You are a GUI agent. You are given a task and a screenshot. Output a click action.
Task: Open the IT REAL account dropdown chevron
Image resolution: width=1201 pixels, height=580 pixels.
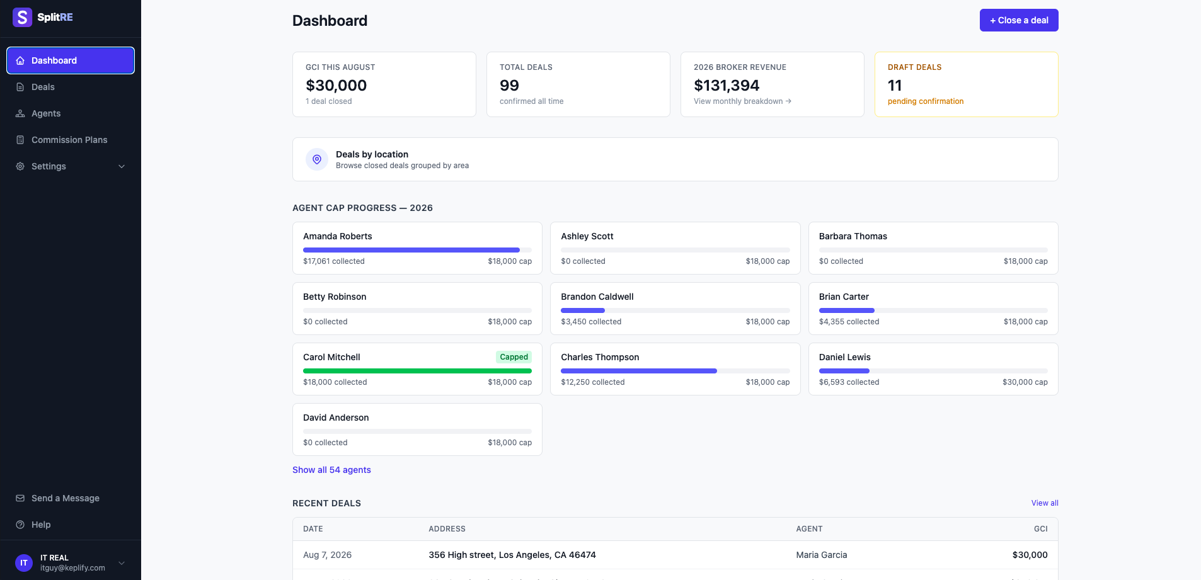click(122, 563)
